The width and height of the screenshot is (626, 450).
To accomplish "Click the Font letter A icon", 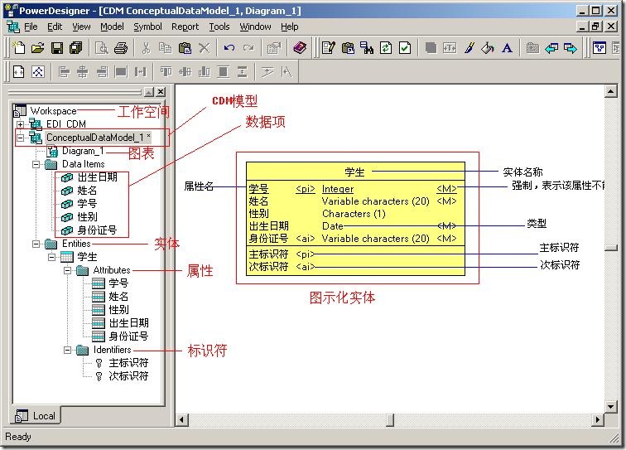I will click(507, 48).
